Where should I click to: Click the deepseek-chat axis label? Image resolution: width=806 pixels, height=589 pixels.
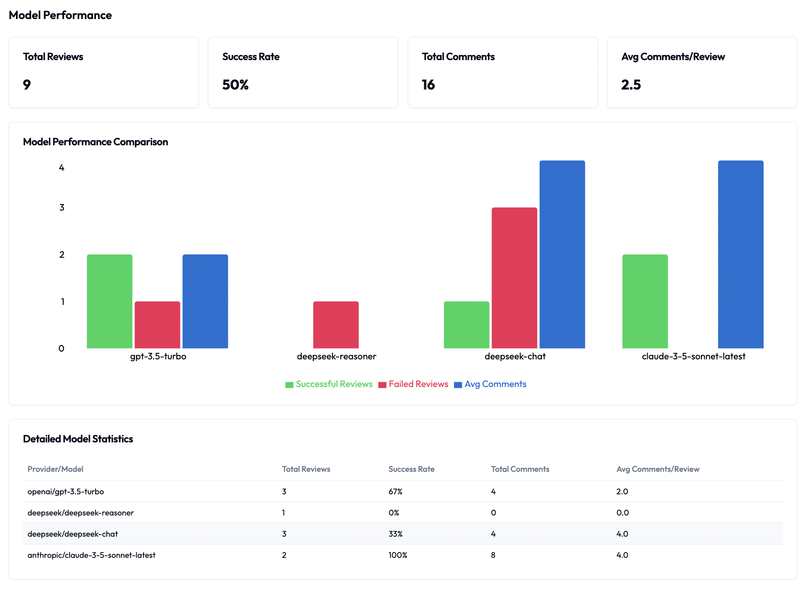pyautogui.click(x=515, y=356)
